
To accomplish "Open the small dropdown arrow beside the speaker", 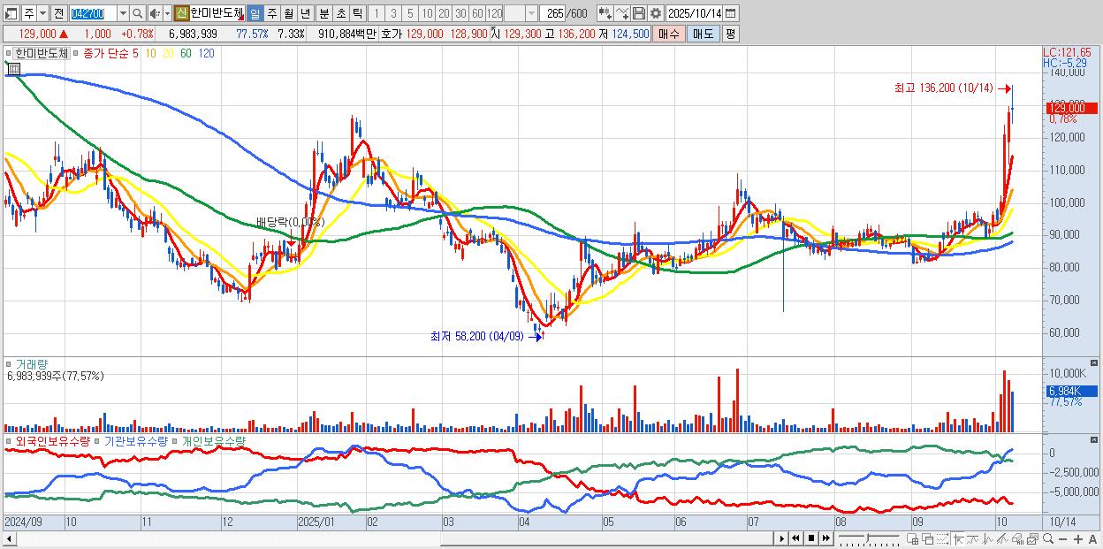I will pyautogui.click(x=167, y=14).
